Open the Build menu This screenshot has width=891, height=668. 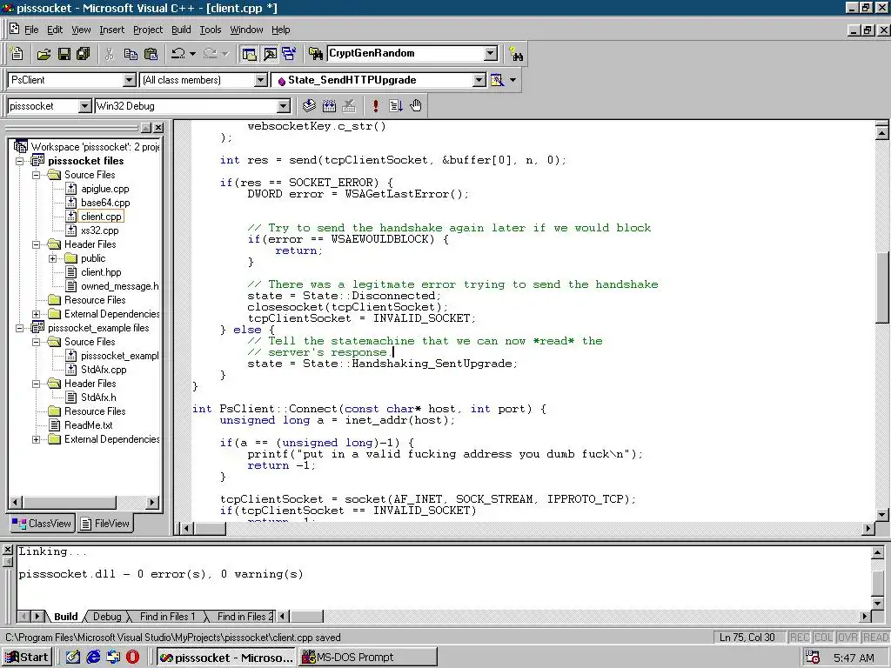coord(181,30)
